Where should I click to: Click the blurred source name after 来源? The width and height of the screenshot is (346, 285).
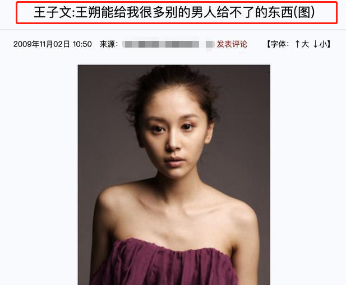tap(161, 44)
